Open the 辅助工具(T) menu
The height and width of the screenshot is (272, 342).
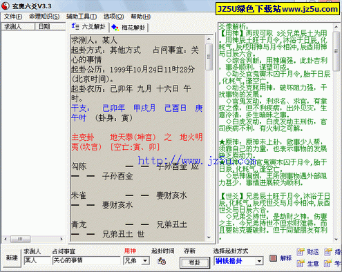[82, 17]
